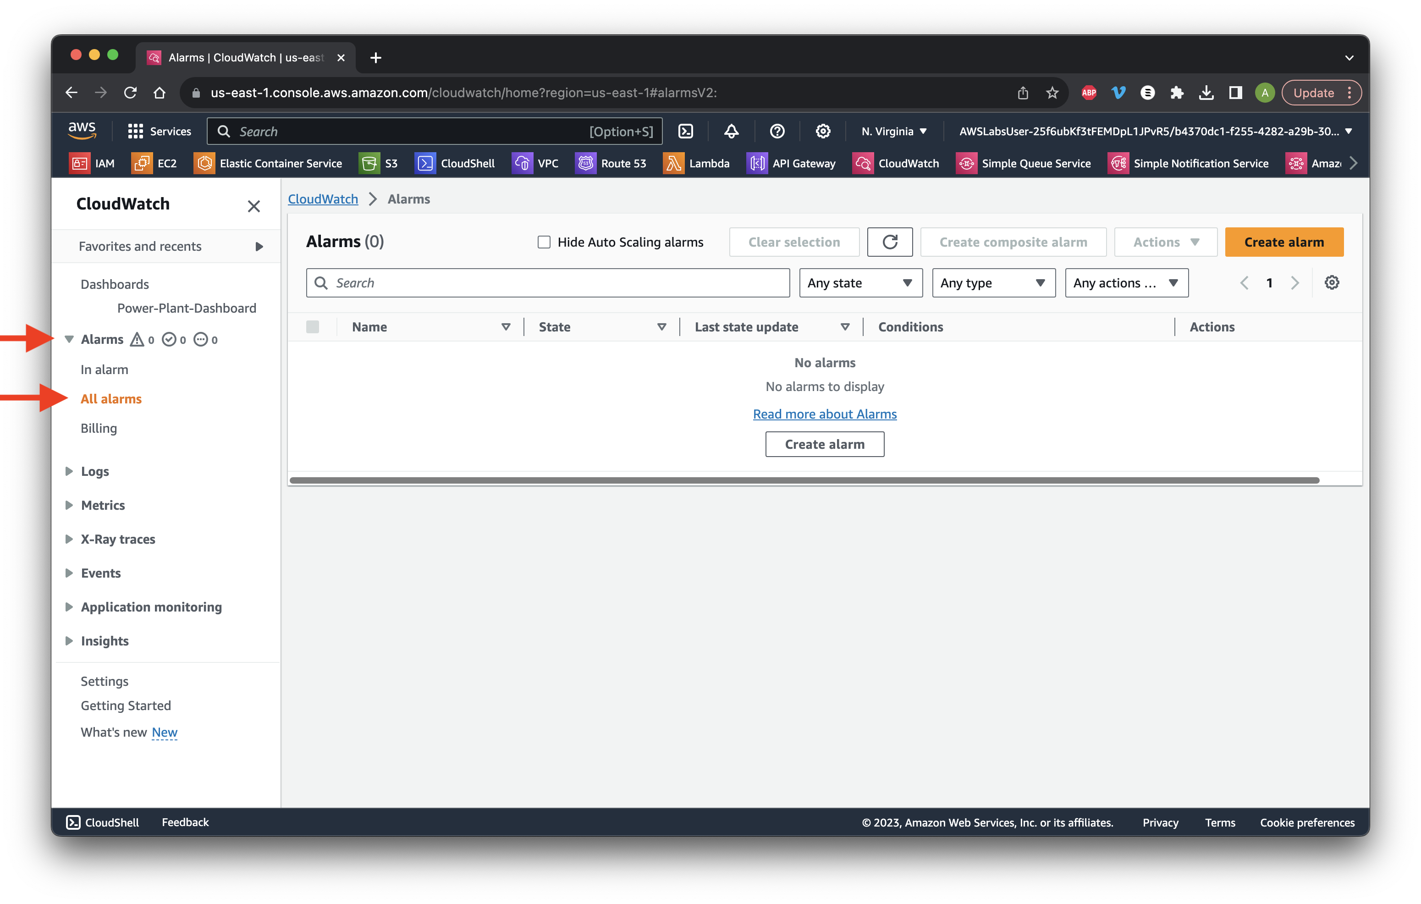Bookmark this page with star icon
This screenshot has height=904, width=1421.
pos(1052,93)
